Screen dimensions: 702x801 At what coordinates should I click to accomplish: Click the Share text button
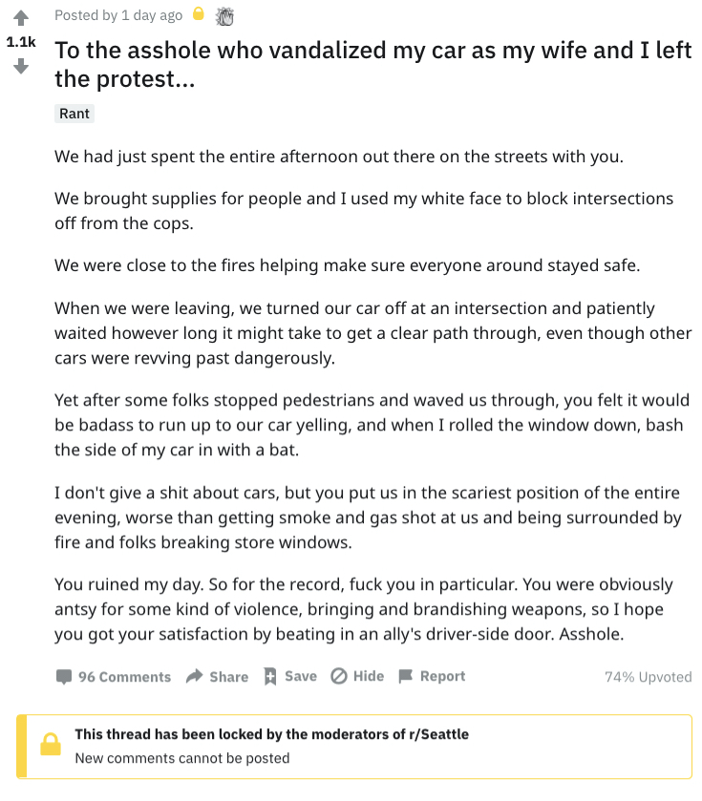[x=229, y=677]
